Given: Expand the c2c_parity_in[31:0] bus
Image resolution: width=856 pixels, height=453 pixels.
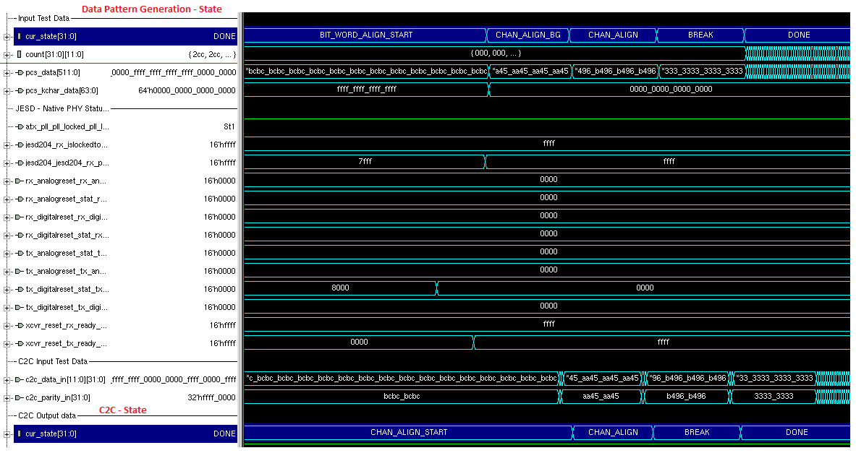Looking at the screenshot, I should tap(7, 398).
